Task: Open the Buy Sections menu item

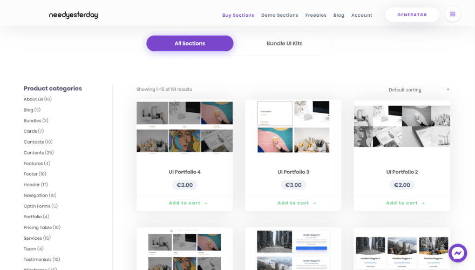Action: (238, 15)
